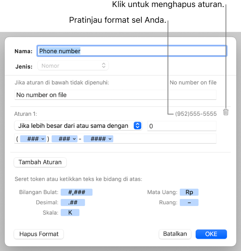
Task: Click the (952)555-5555 preview text
Action: (x=196, y=114)
